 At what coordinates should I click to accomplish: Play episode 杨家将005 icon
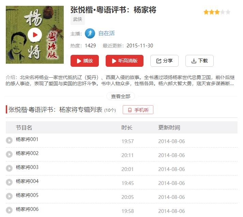(x=9, y=196)
